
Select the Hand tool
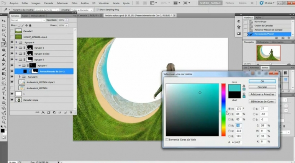click(3, 117)
